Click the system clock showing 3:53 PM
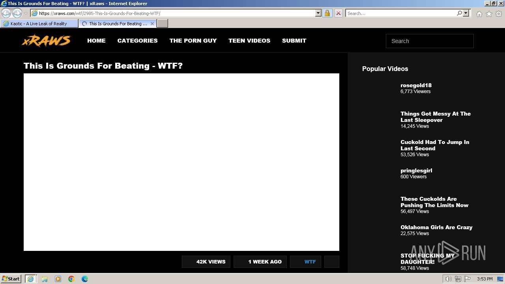 click(484, 279)
